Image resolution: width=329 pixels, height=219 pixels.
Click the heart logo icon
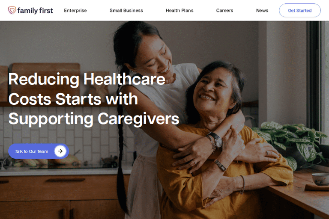pos(12,10)
